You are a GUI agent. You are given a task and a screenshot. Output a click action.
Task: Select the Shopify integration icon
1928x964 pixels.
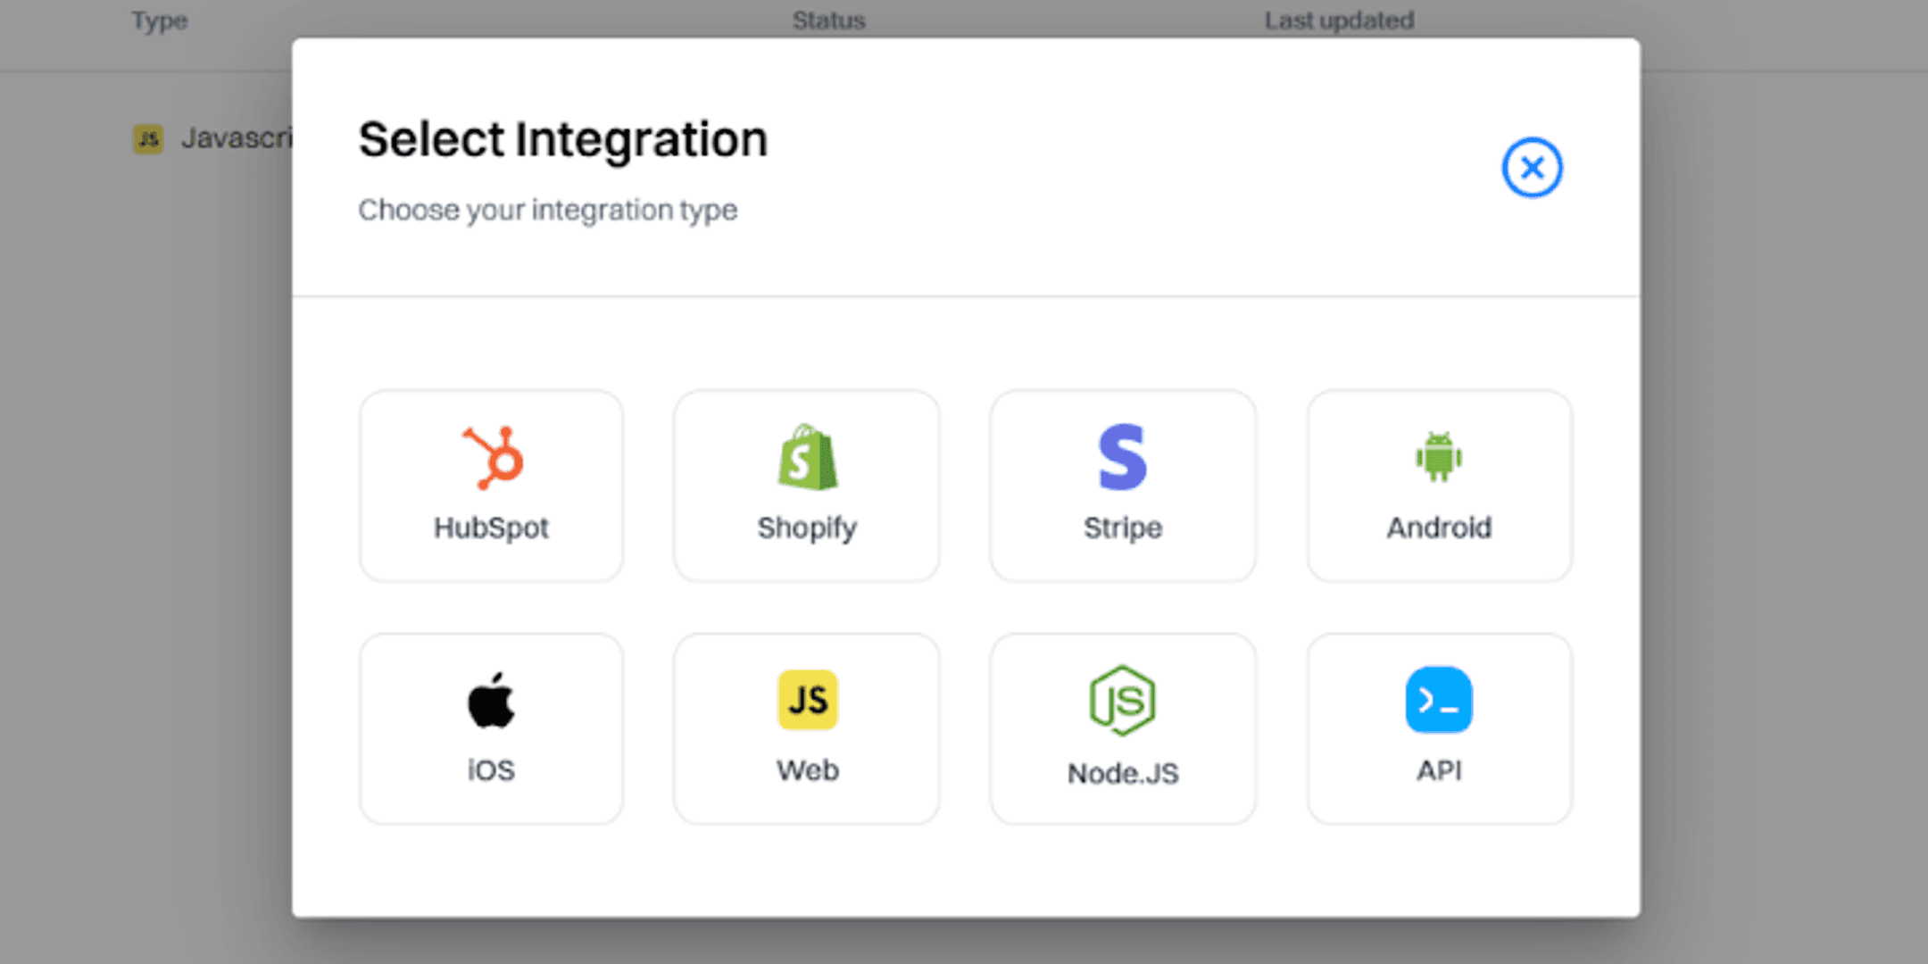(x=806, y=457)
